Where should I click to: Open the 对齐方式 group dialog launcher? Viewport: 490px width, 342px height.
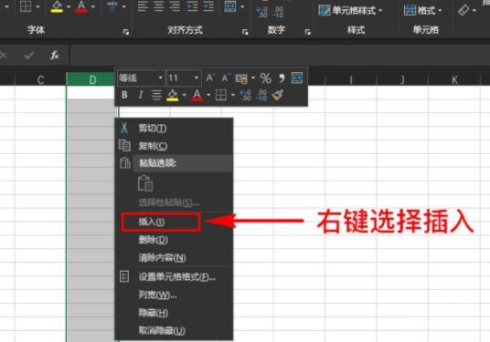245,32
